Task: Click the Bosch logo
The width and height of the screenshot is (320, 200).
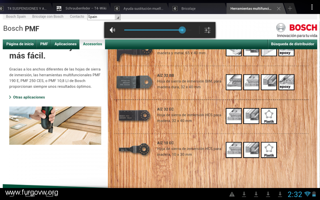Action: click(x=297, y=28)
